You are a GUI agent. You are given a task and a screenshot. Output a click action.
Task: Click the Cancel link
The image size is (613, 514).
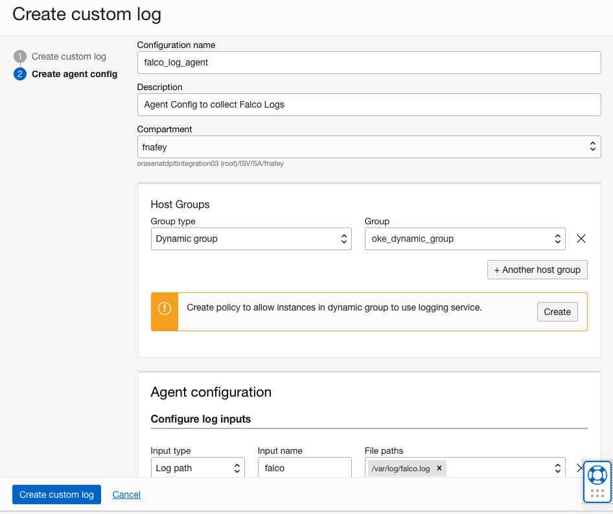pos(126,495)
